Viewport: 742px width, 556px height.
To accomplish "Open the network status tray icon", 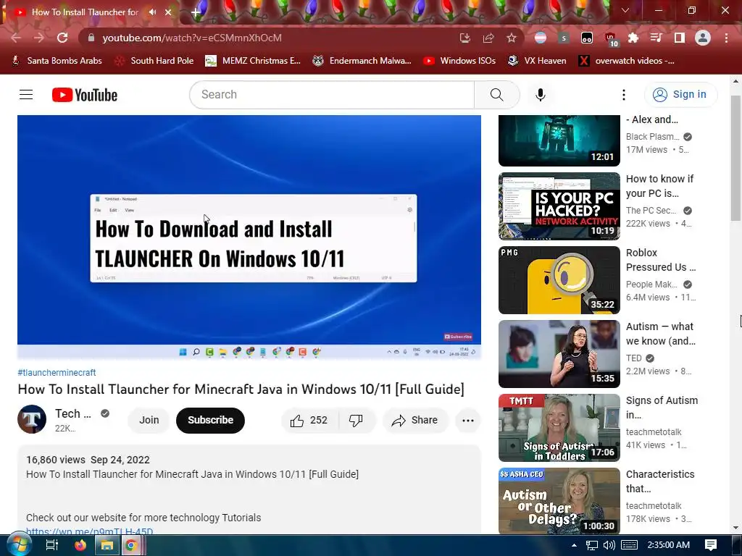I will tap(591, 545).
